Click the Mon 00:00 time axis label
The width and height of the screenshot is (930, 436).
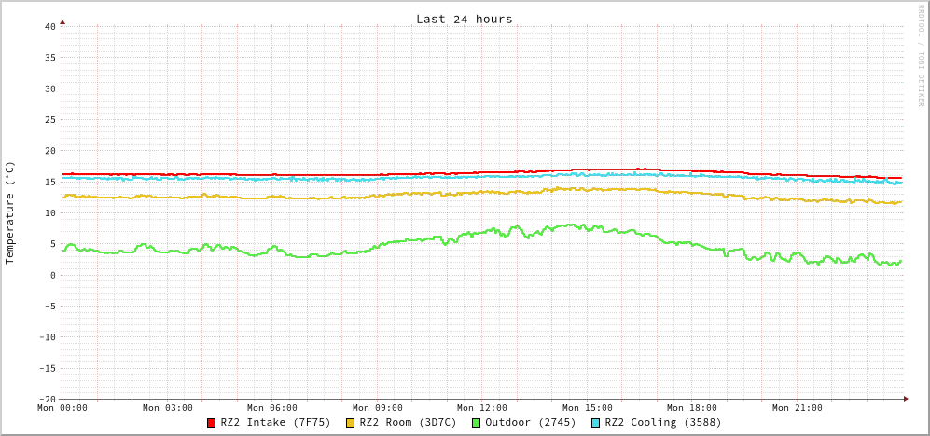pyautogui.click(x=62, y=408)
